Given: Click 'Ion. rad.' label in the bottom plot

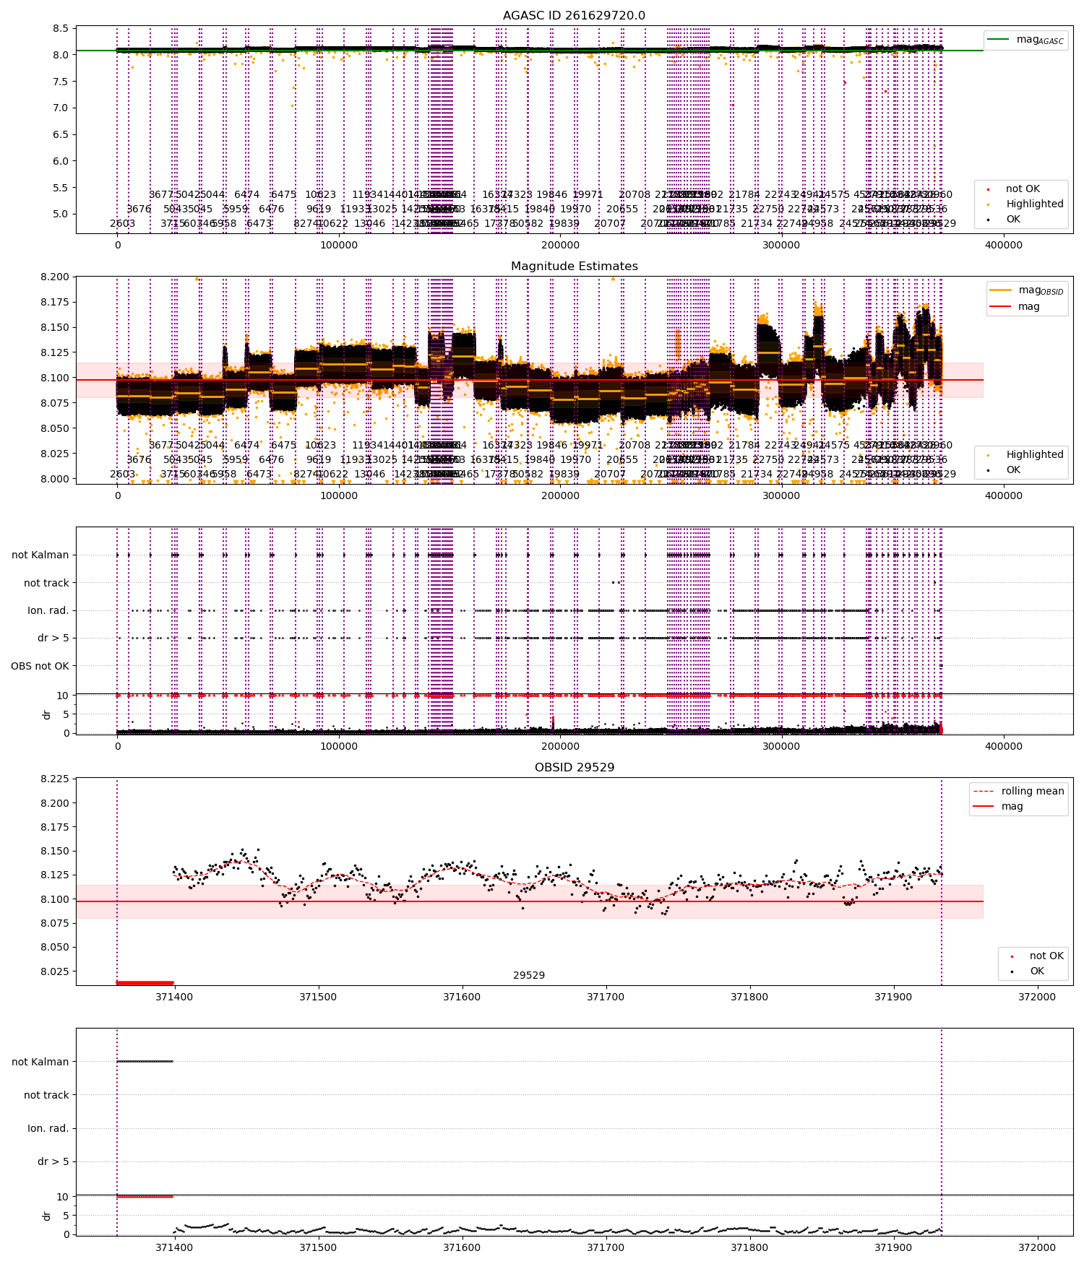Looking at the screenshot, I should pos(48,1128).
